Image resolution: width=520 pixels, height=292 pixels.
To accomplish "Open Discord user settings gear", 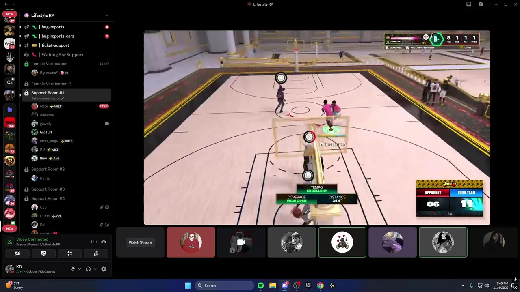I will click(104, 269).
